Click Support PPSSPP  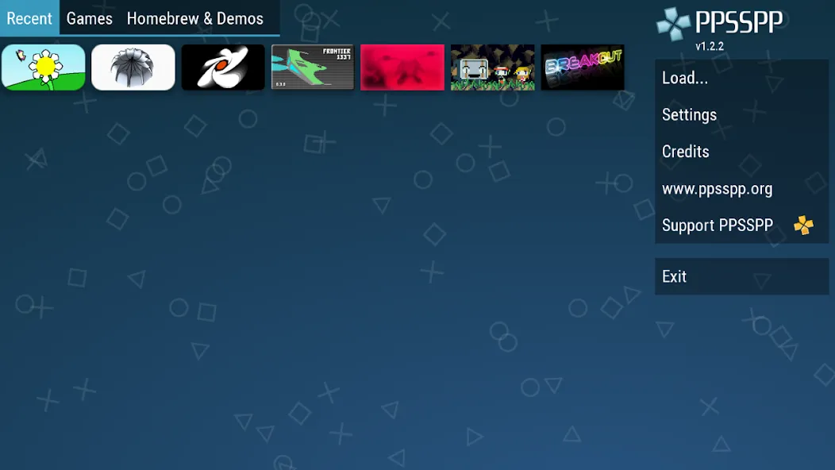click(717, 225)
